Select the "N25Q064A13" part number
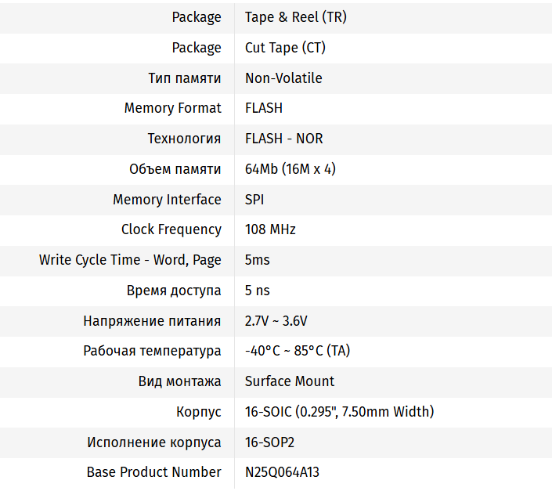The width and height of the screenshot is (552, 491). pyautogui.click(x=282, y=472)
